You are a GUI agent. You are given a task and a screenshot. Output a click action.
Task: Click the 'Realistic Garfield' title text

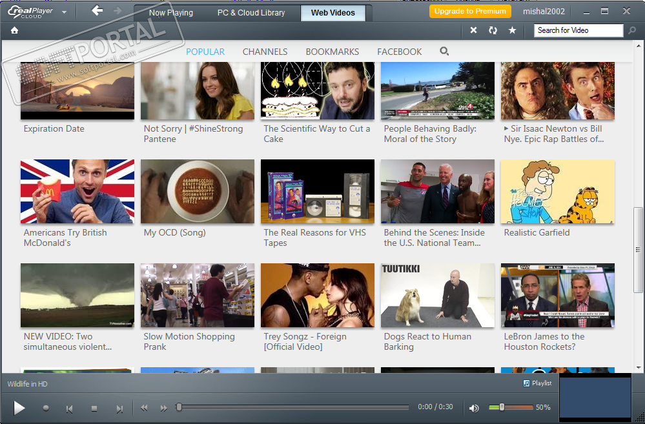point(537,233)
